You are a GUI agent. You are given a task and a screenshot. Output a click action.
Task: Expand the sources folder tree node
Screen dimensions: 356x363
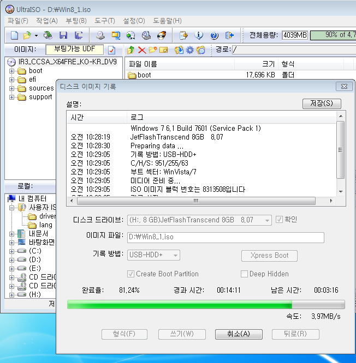pyautogui.click(x=11, y=88)
